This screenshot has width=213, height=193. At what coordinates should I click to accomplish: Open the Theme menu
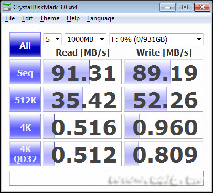pos(50,18)
